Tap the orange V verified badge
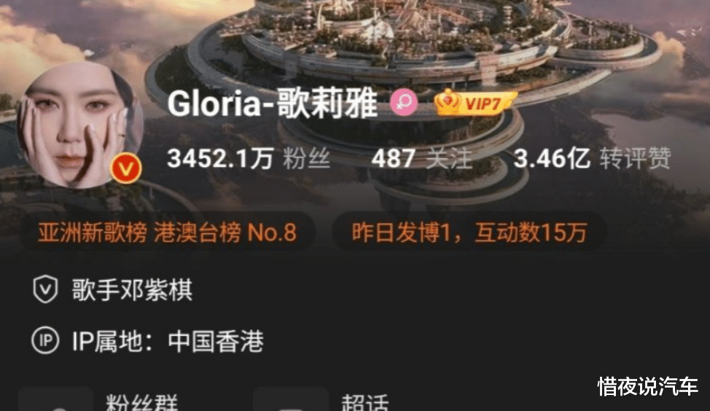The width and height of the screenshot is (710, 411). (x=126, y=168)
